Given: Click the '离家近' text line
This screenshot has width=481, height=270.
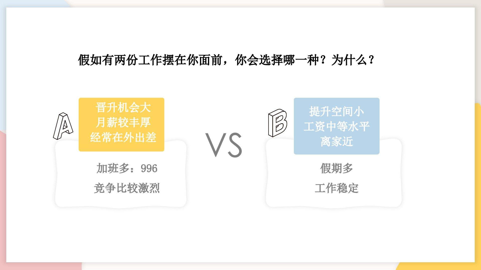Looking at the screenshot, I should coord(336,141).
